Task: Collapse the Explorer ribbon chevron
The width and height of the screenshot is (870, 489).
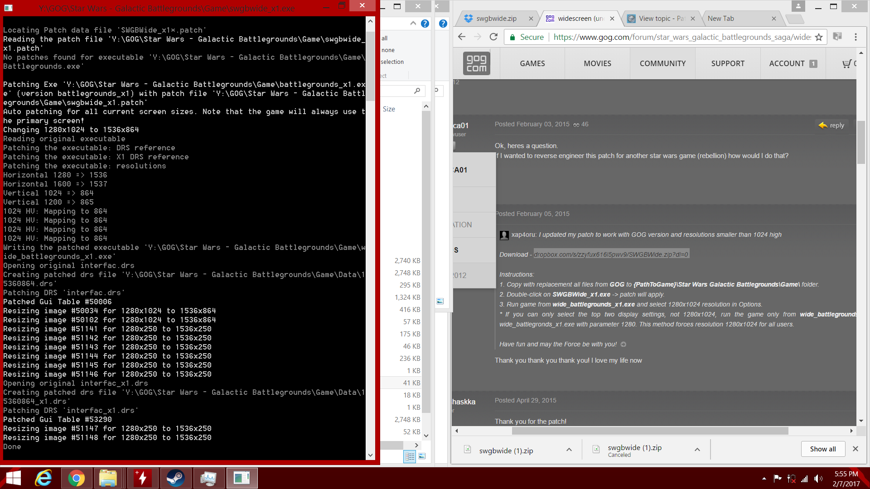Action: click(413, 24)
